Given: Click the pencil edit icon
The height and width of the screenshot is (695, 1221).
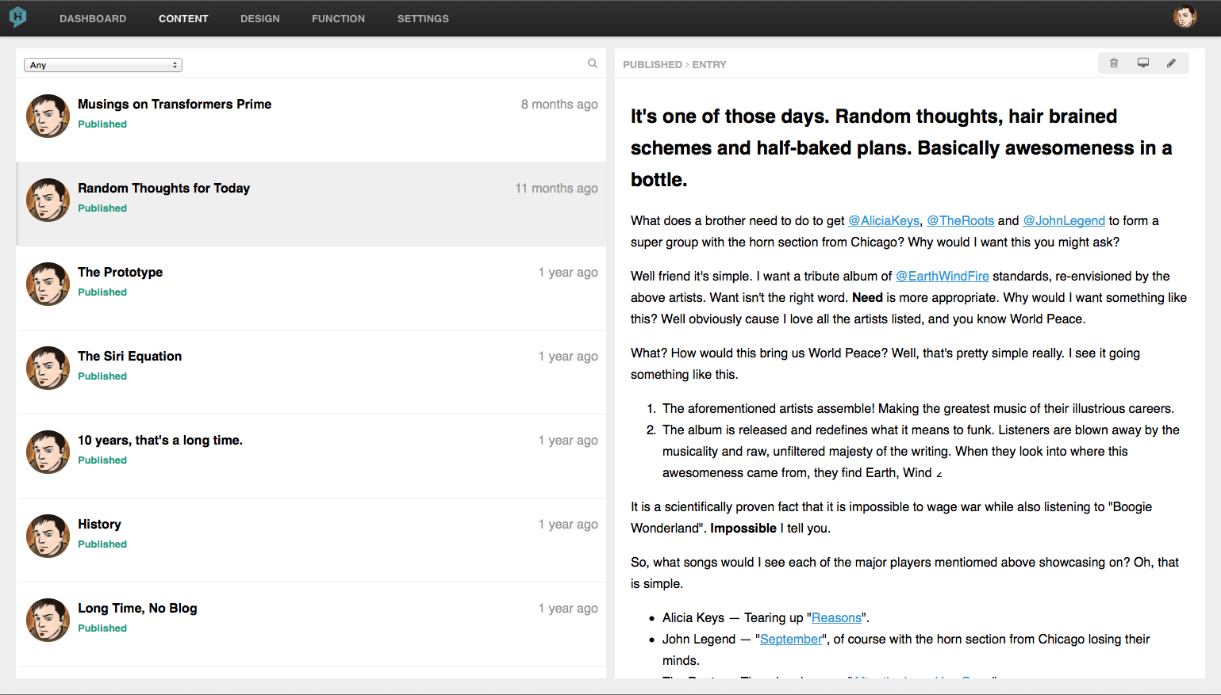Looking at the screenshot, I should pyautogui.click(x=1171, y=63).
